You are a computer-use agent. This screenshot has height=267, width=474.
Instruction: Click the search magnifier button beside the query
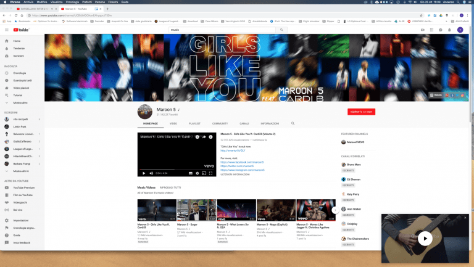tap(281, 30)
